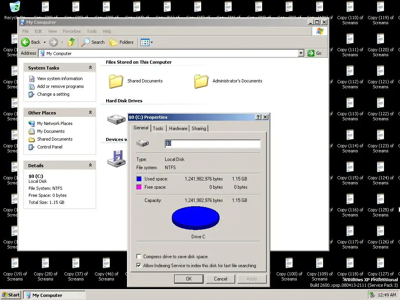The width and height of the screenshot is (400, 300).
Task: Click Change a setting link text
Action: (x=53, y=95)
